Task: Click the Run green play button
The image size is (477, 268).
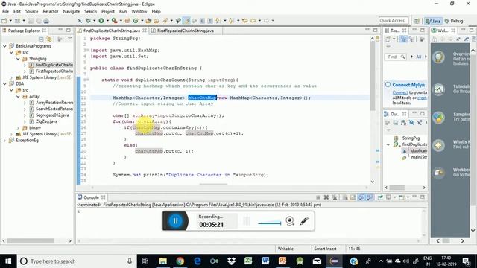Action: (x=101, y=21)
